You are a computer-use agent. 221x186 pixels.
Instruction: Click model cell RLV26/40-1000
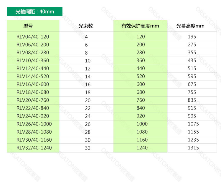tap(34, 124)
